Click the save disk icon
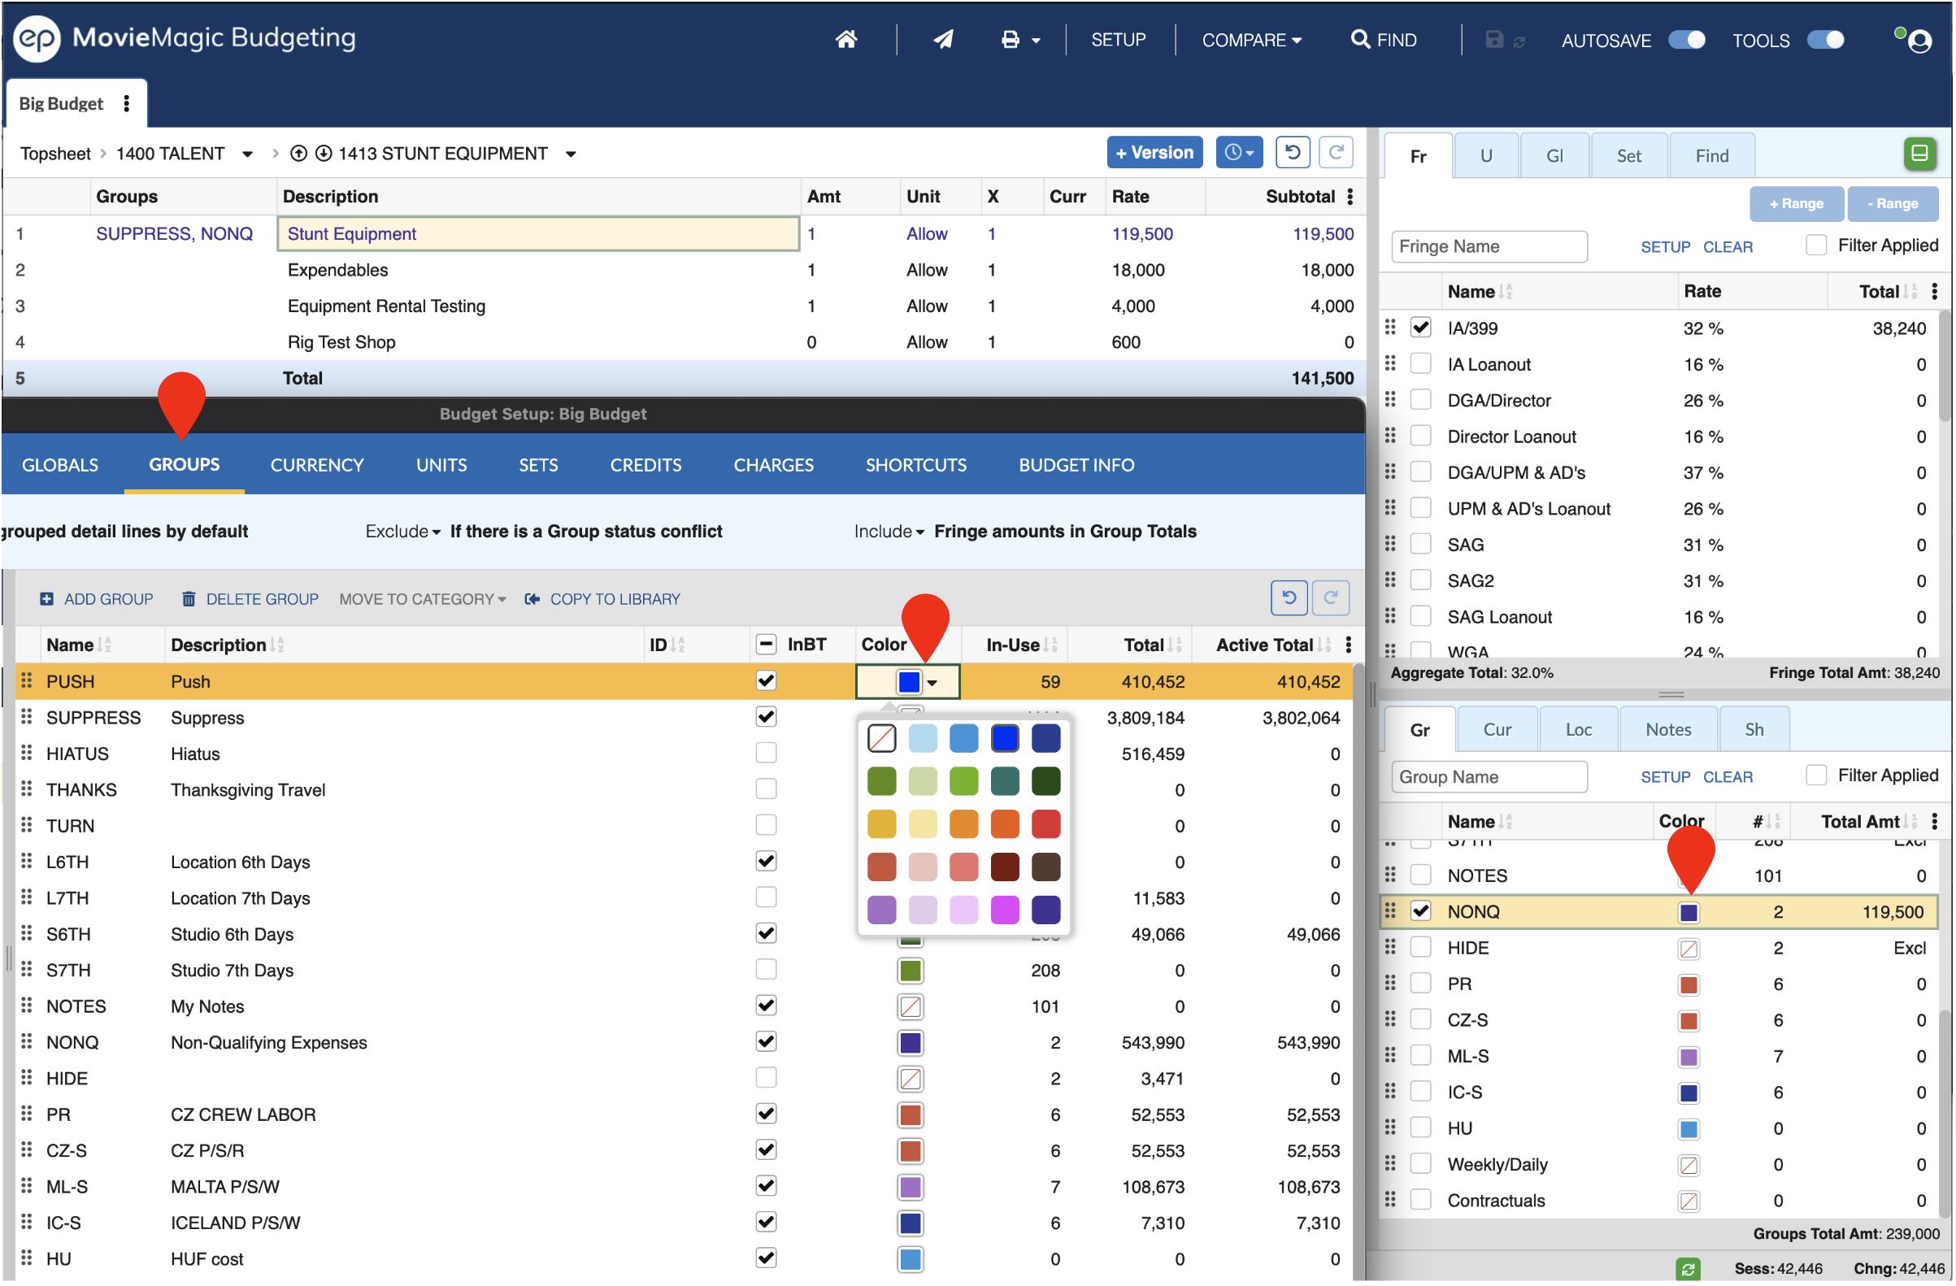 [1493, 39]
